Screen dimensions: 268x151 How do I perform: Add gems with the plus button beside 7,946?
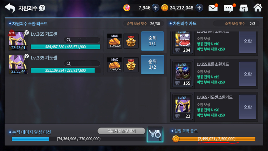(155, 8)
